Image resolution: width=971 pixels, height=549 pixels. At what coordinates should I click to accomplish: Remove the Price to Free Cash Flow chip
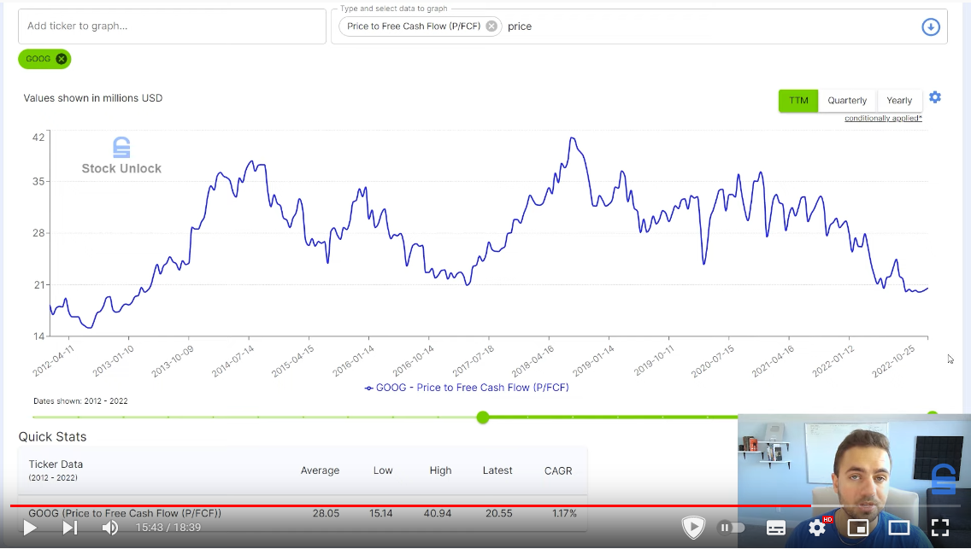tap(491, 26)
